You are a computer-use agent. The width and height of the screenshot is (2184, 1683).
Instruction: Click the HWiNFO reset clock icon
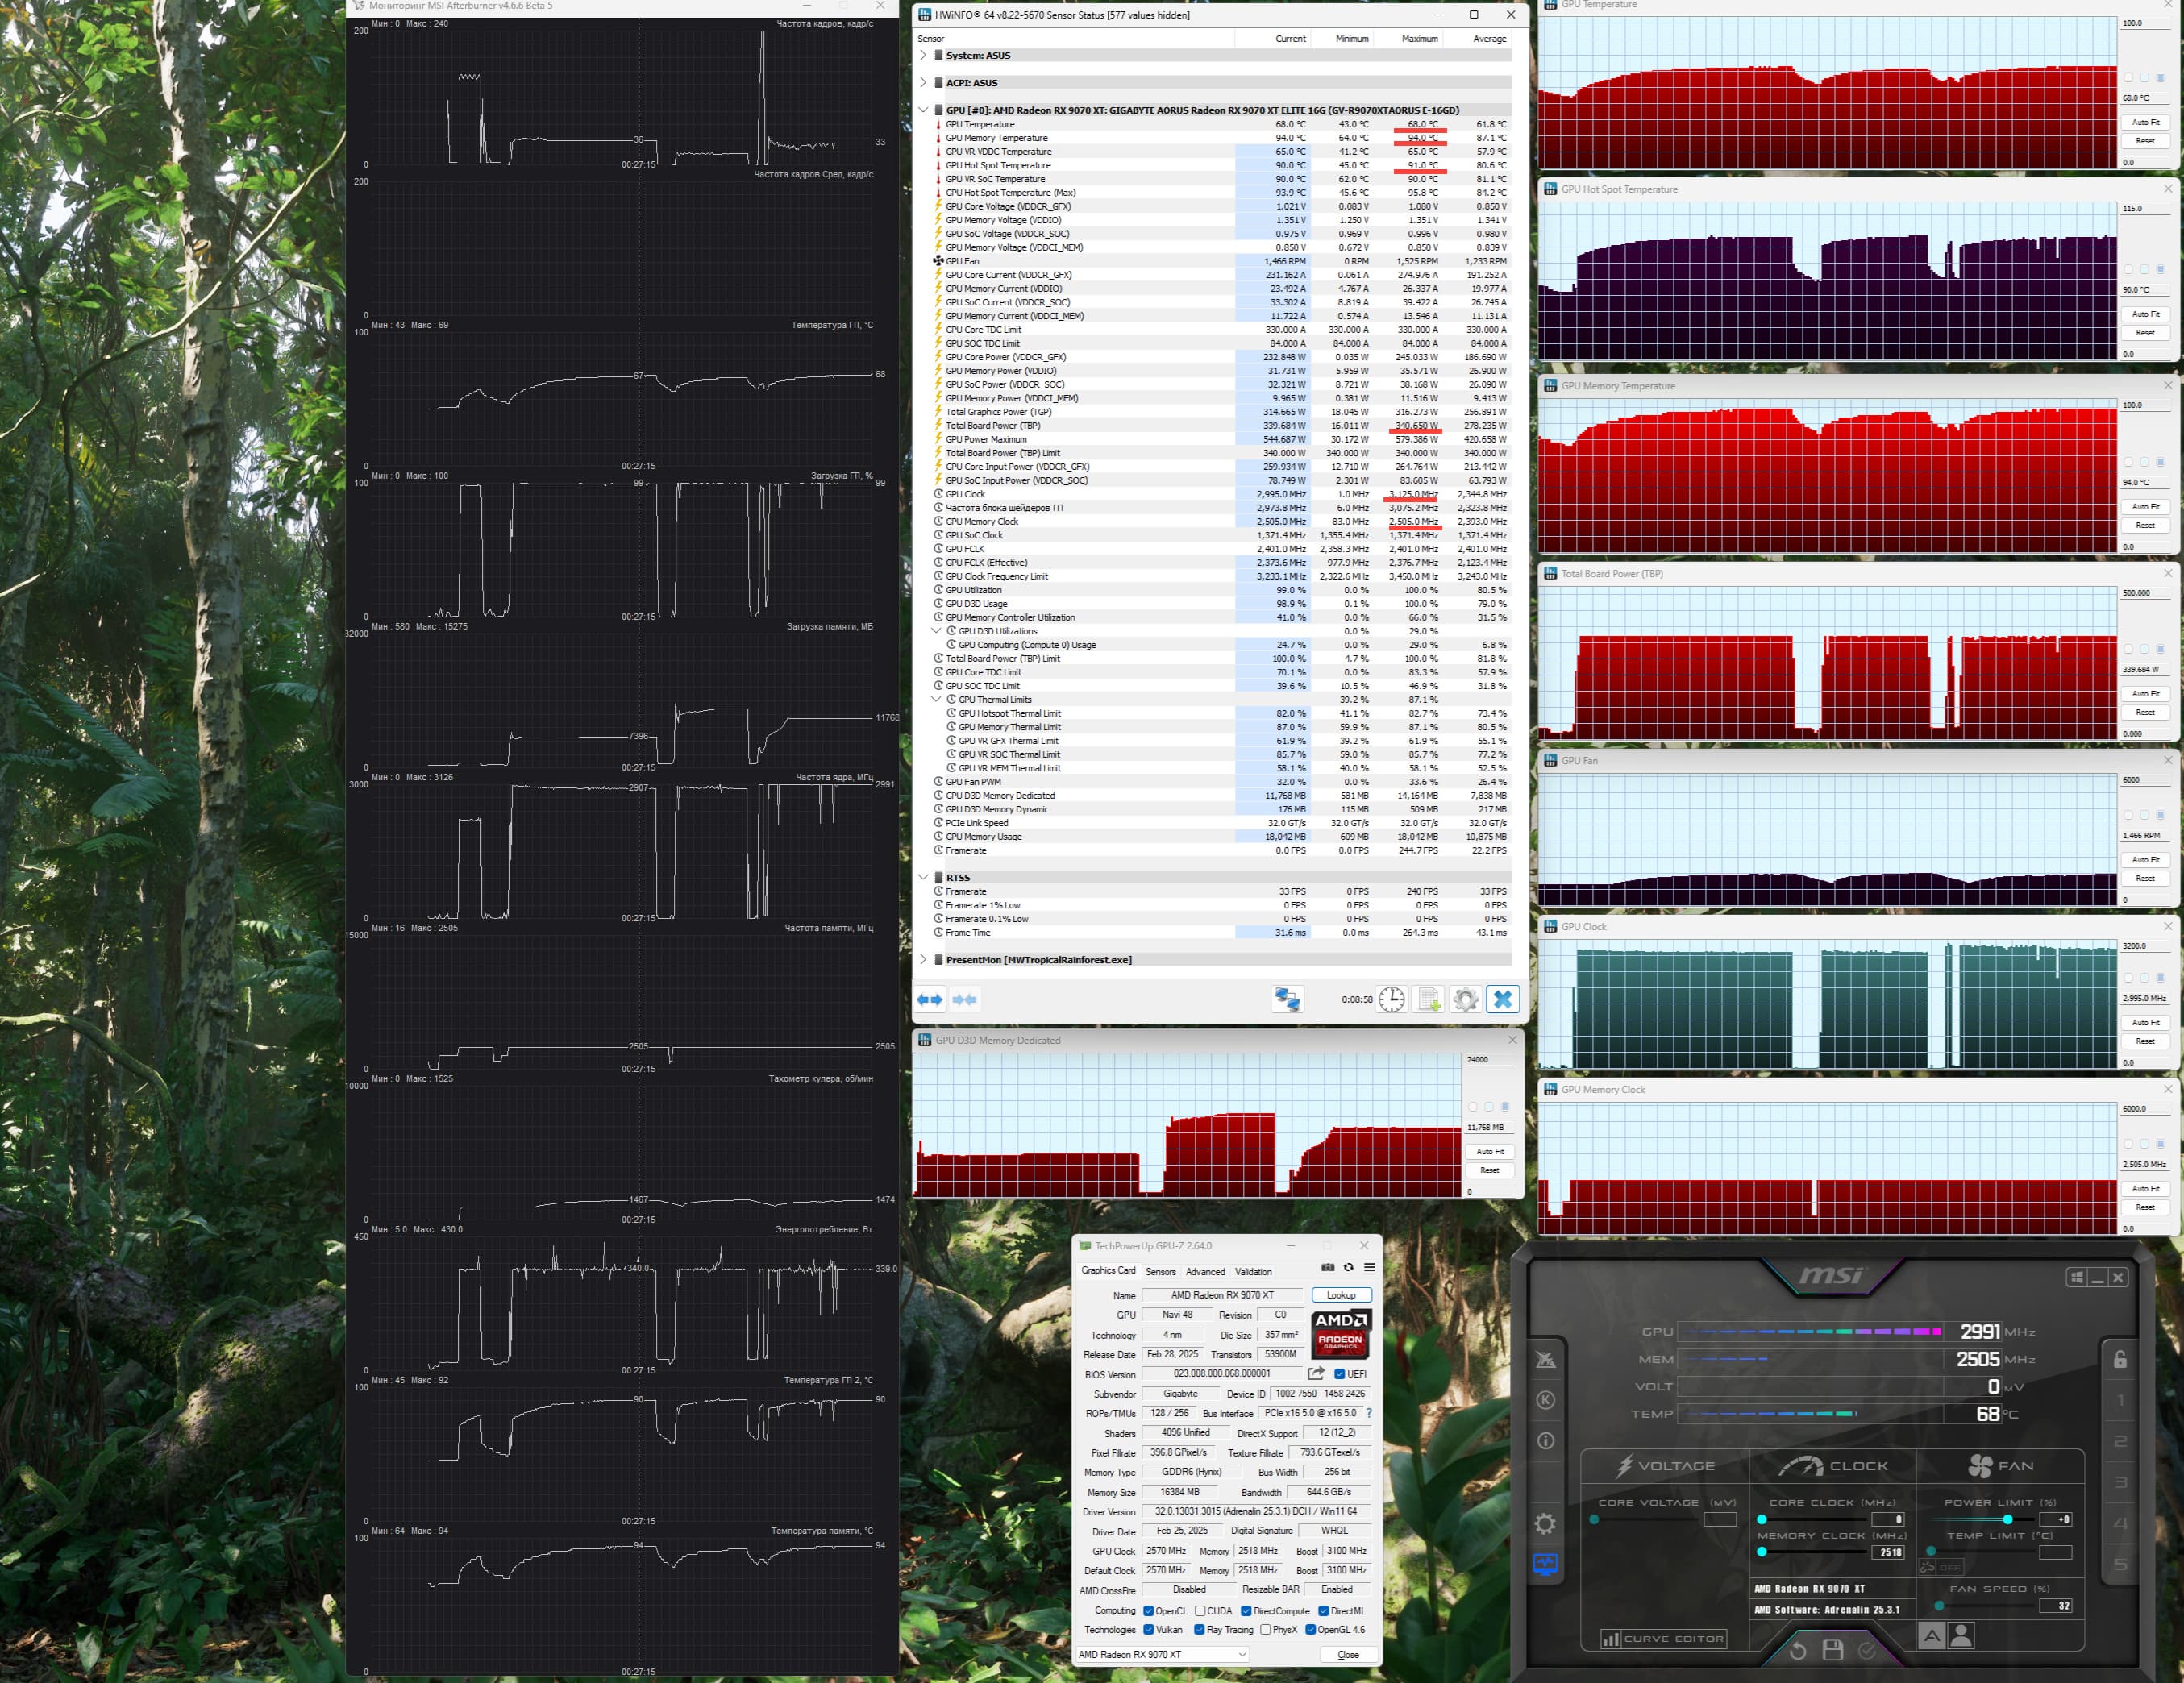(x=1391, y=999)
